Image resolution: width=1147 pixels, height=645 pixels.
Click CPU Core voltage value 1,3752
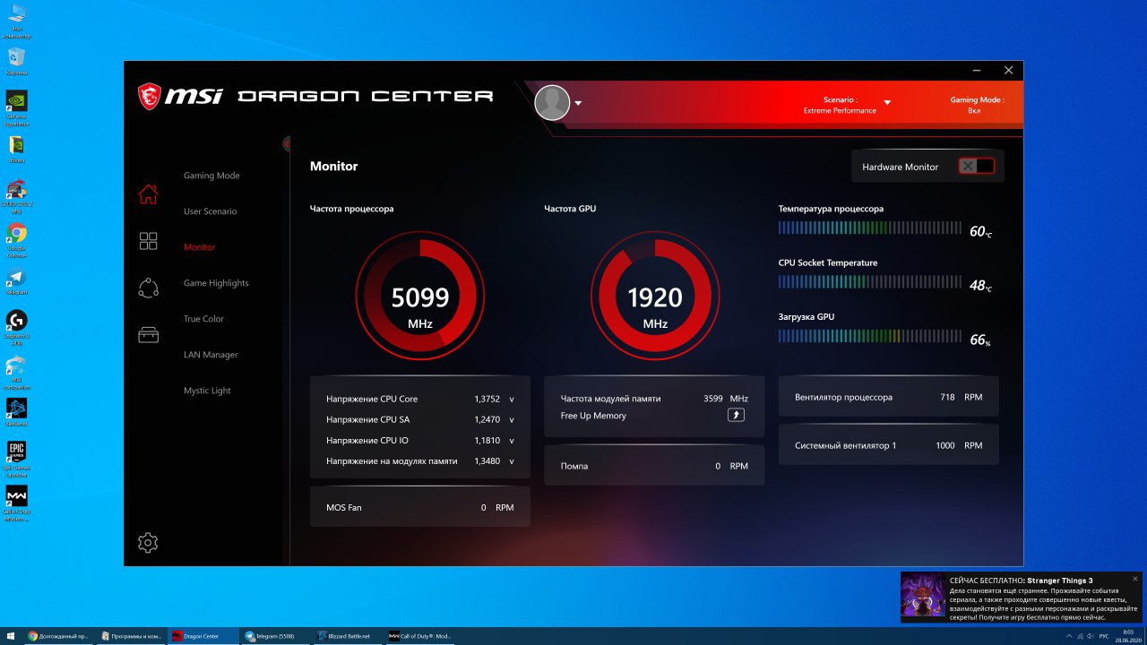487,399
